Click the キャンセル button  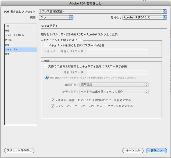click(x=133, y=151)
